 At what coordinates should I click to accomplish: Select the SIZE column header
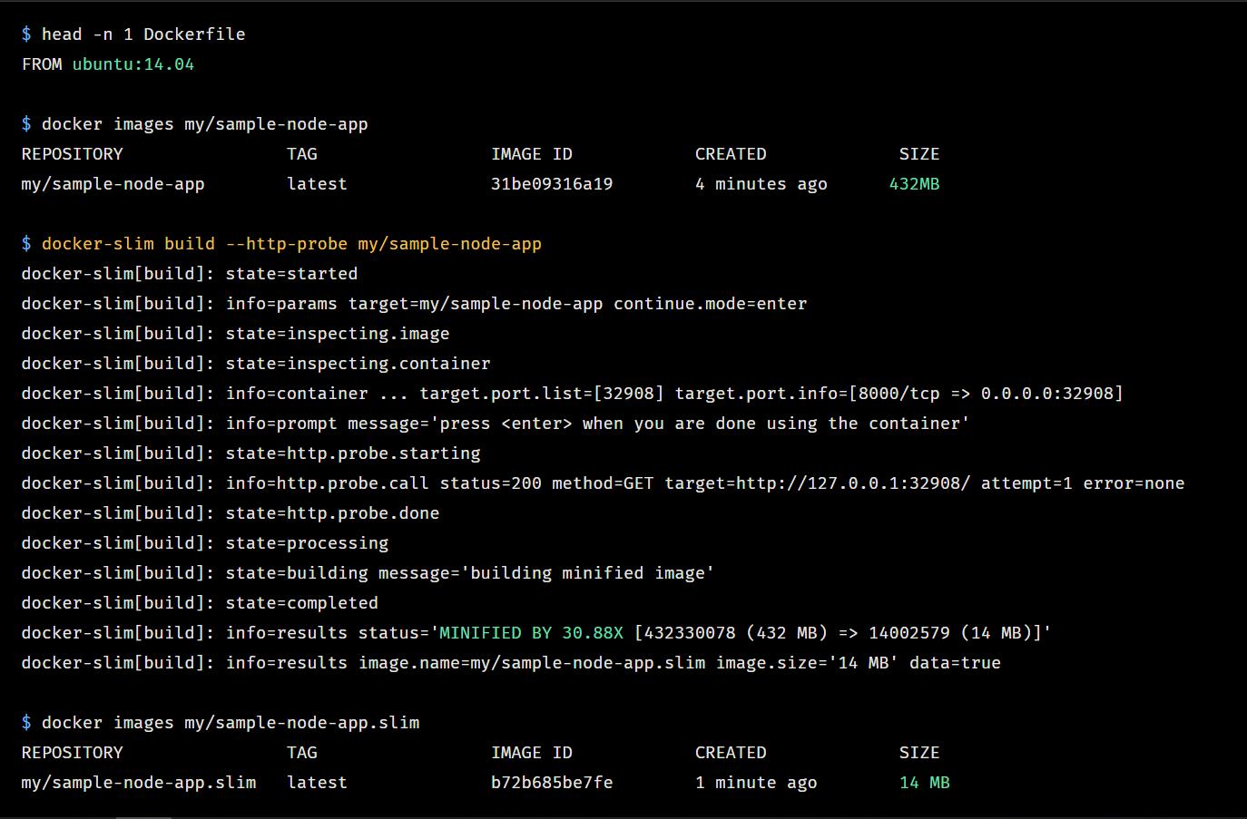[x=919, y=153]
